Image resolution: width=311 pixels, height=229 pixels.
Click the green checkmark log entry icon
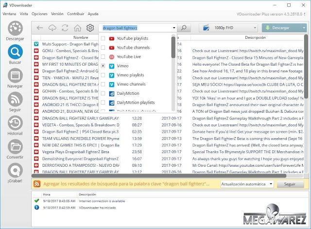[x=36, y=201]
